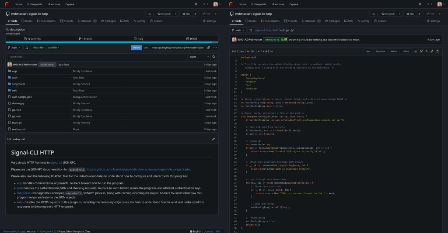This screenshot has width=448, height=233.
Task: Open the three-dots menu beside clone URL
Action: click(x=215, y=48)
